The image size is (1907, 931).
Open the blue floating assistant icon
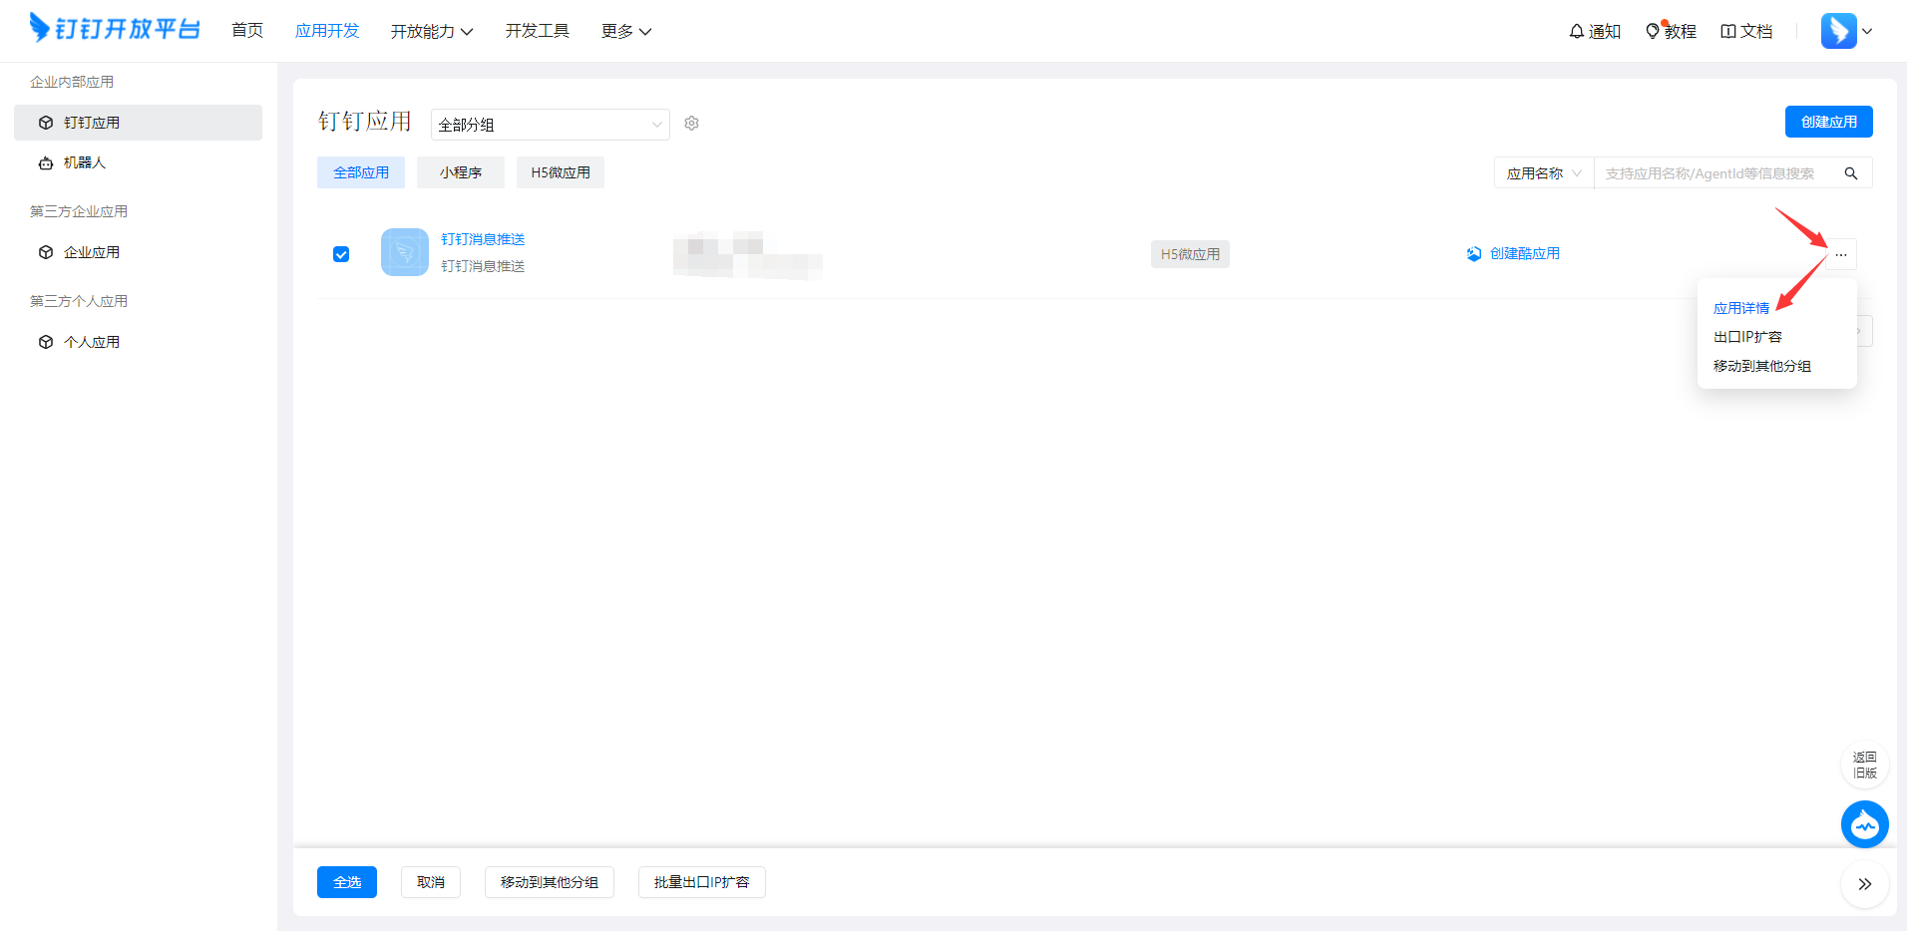(x=1864, y=824)
